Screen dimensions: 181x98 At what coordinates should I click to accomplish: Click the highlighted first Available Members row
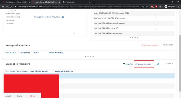click(89, 76)
